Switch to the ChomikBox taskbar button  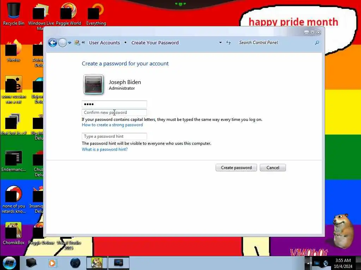pyautogui.click(x=97, y=263)
